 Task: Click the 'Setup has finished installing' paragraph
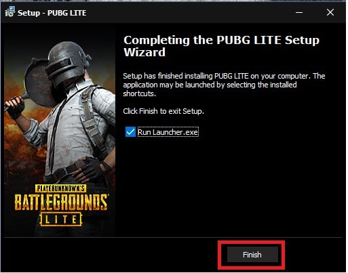pos(225,85)
